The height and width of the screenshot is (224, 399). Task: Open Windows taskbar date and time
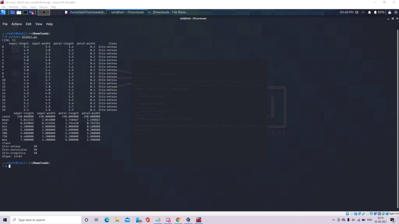point(381,220)
